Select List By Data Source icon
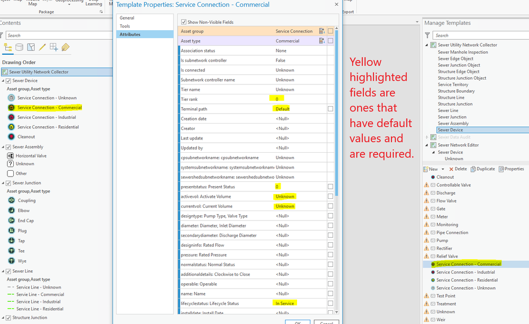The height and width of the screenshot is (324, 529). tap(20, 47)
